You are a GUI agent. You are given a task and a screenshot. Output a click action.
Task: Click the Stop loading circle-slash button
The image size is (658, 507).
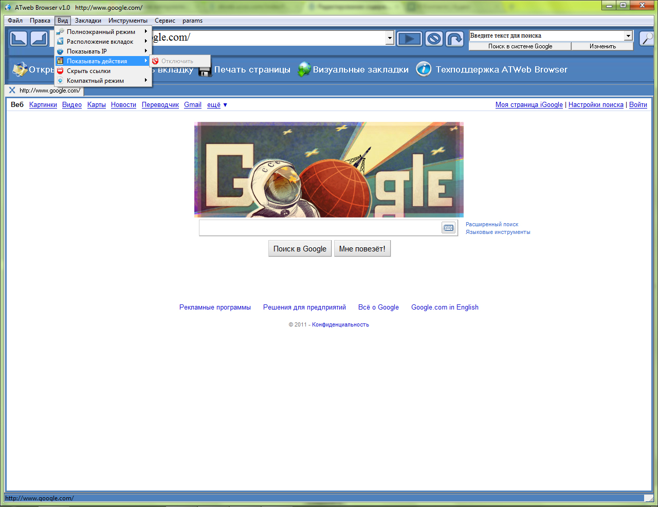(x=434, y=39)
